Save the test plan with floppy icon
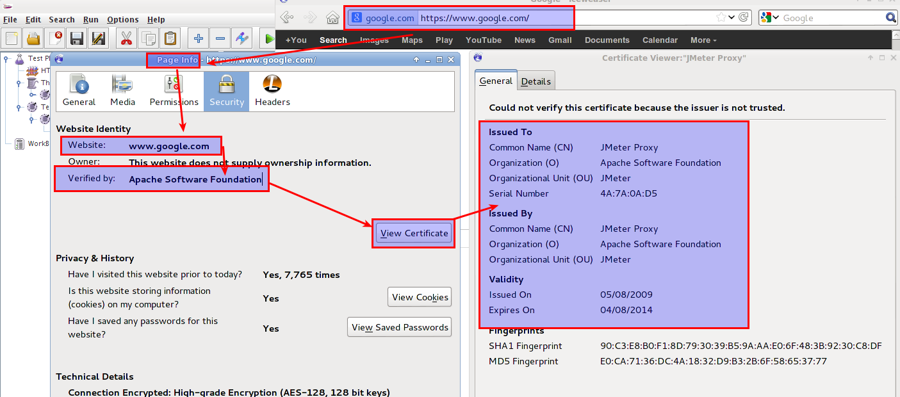 point(77,38)
